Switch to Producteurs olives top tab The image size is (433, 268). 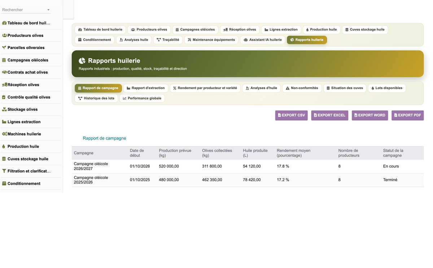149,30
